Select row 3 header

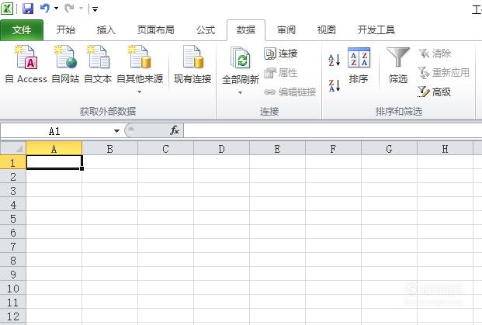(x=13, y=190)
